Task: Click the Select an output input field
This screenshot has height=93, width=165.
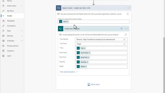Action: tap(94, 22)
